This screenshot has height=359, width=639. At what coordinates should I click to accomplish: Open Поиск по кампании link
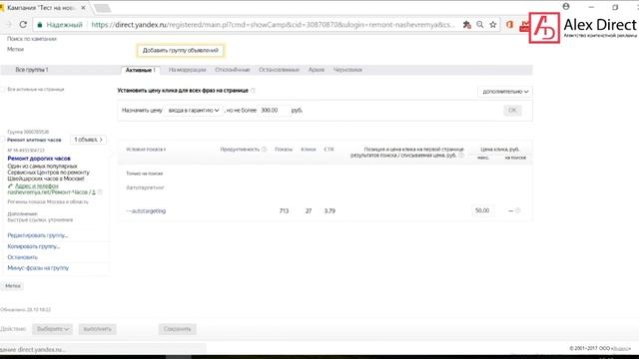(x=32, y=39)
